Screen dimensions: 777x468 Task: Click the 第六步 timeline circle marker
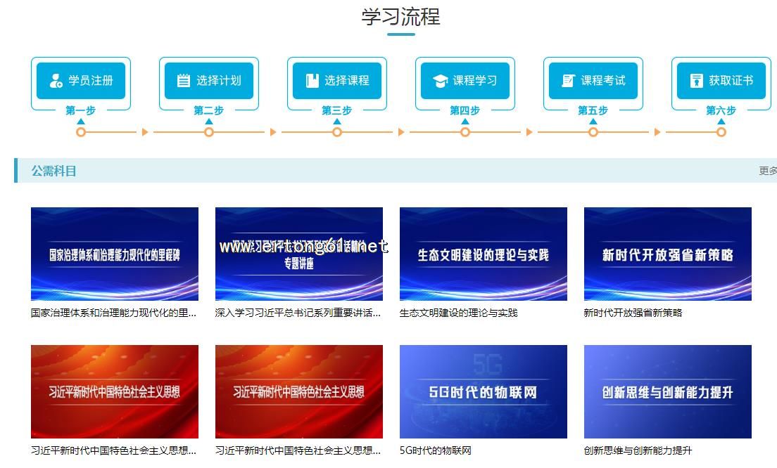click(x=721, y=132)
